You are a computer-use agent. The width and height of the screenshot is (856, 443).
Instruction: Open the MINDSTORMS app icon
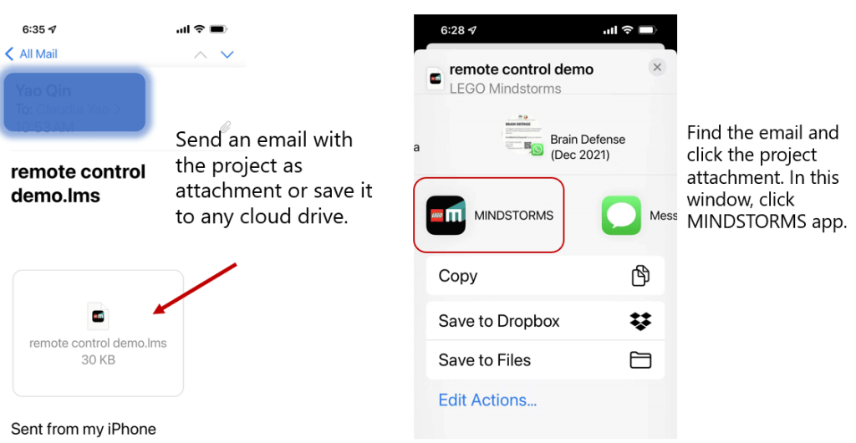[446, 216]
